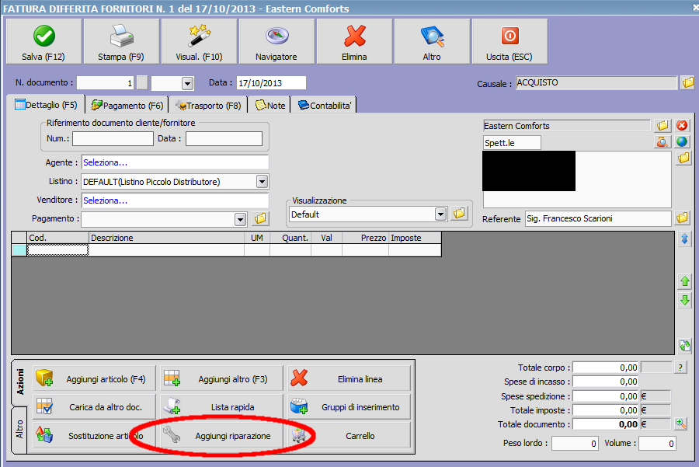The width and height of the screenshot is (699, 467).
Task: Click the Spett.le title field
Action: [x=513, y=143]
